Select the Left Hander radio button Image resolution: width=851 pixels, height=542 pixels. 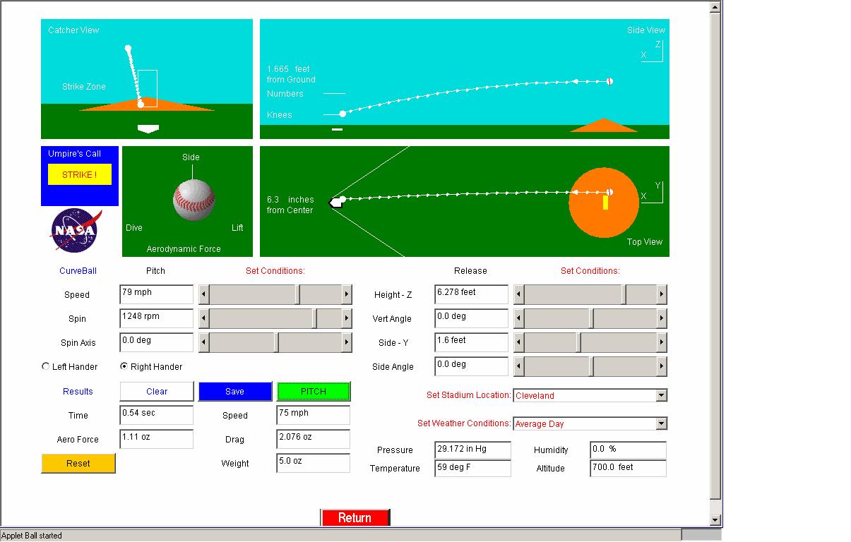pyautogui.click(x=47, y=366)
